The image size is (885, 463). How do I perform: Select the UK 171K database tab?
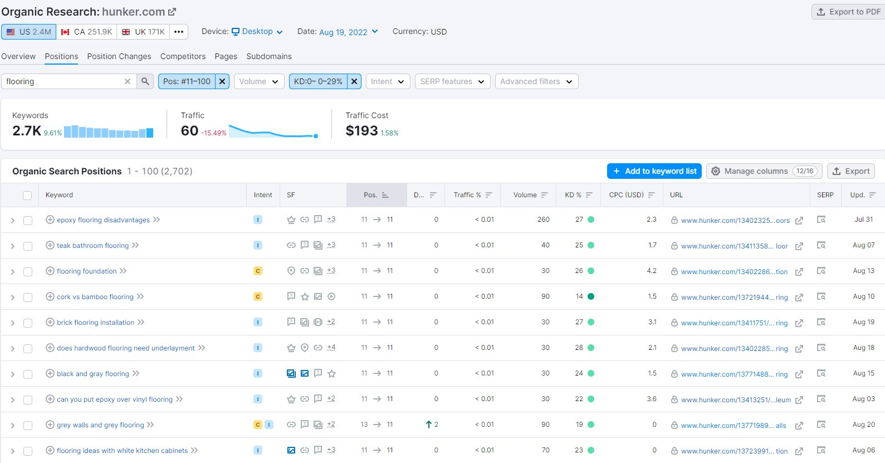click(144, 32)
